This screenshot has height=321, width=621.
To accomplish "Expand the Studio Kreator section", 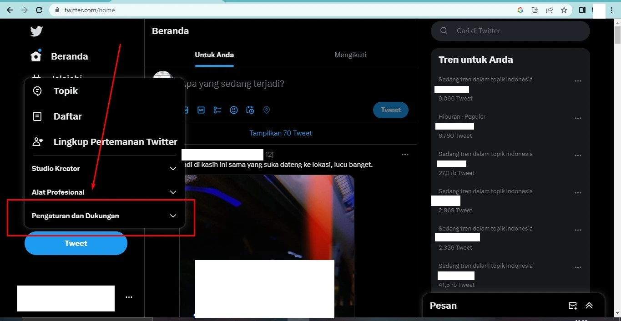I will coord(104,169).
